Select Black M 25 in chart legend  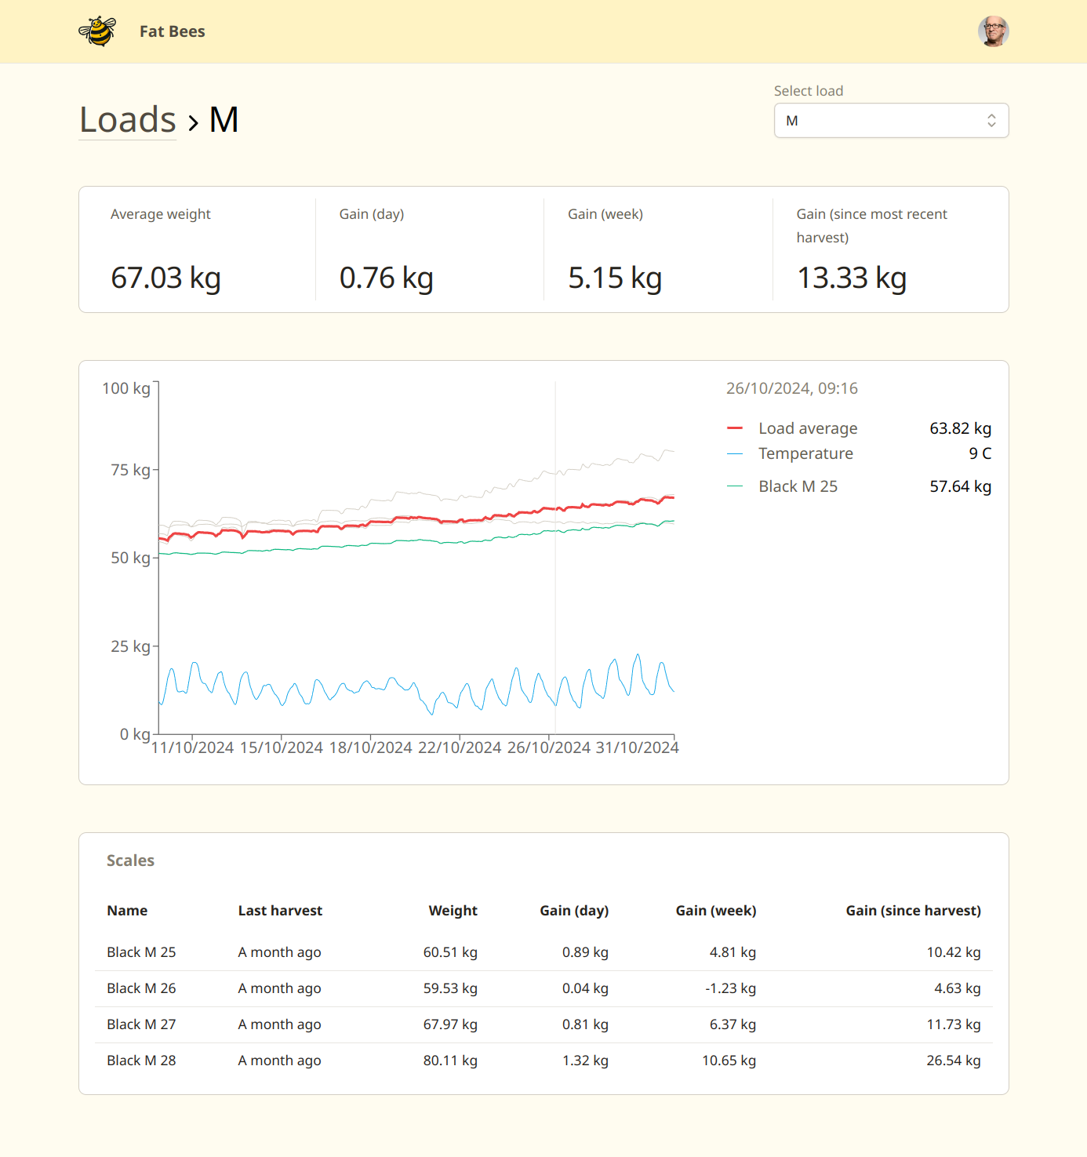(x=798, y=486)
